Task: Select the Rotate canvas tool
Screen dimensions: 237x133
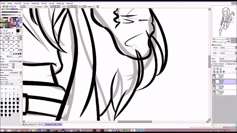Action: (x=7, y=33)
